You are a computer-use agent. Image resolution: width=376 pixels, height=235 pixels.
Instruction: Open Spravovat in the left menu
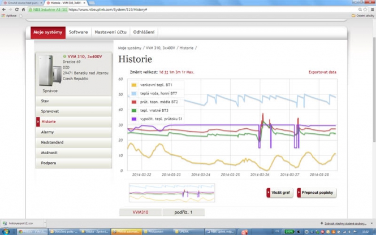[x=50, y=111]
